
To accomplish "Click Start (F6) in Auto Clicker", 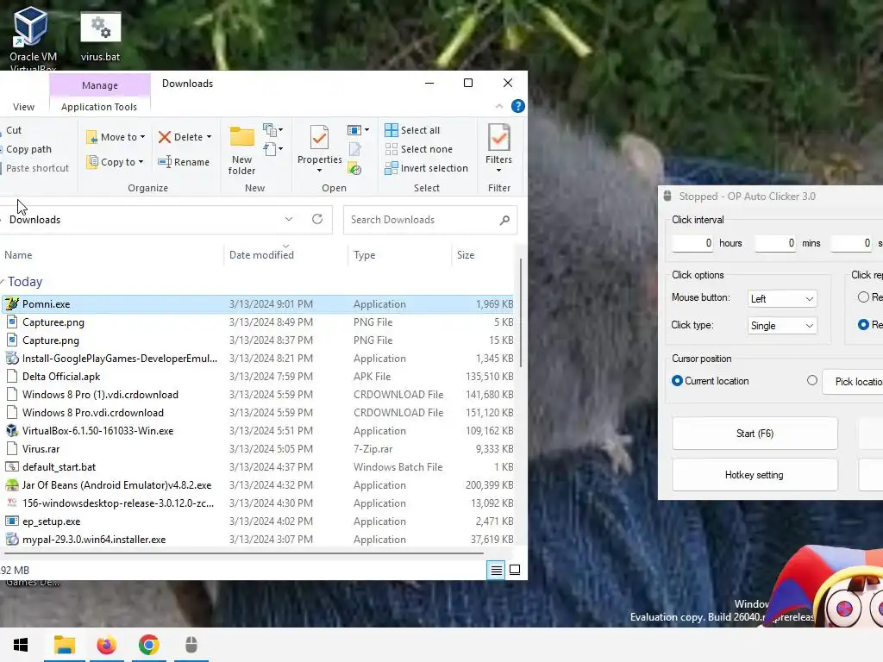I will 755,434.
